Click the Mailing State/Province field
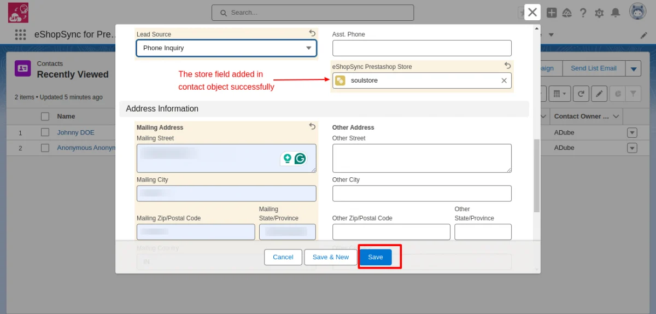This screenshot has height=314, width=656. [x=288, y=232]
